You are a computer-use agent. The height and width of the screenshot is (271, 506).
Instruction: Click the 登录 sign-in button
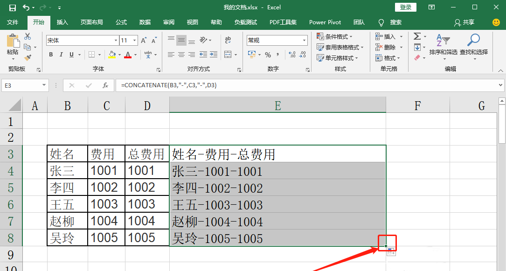coord(405,7)
